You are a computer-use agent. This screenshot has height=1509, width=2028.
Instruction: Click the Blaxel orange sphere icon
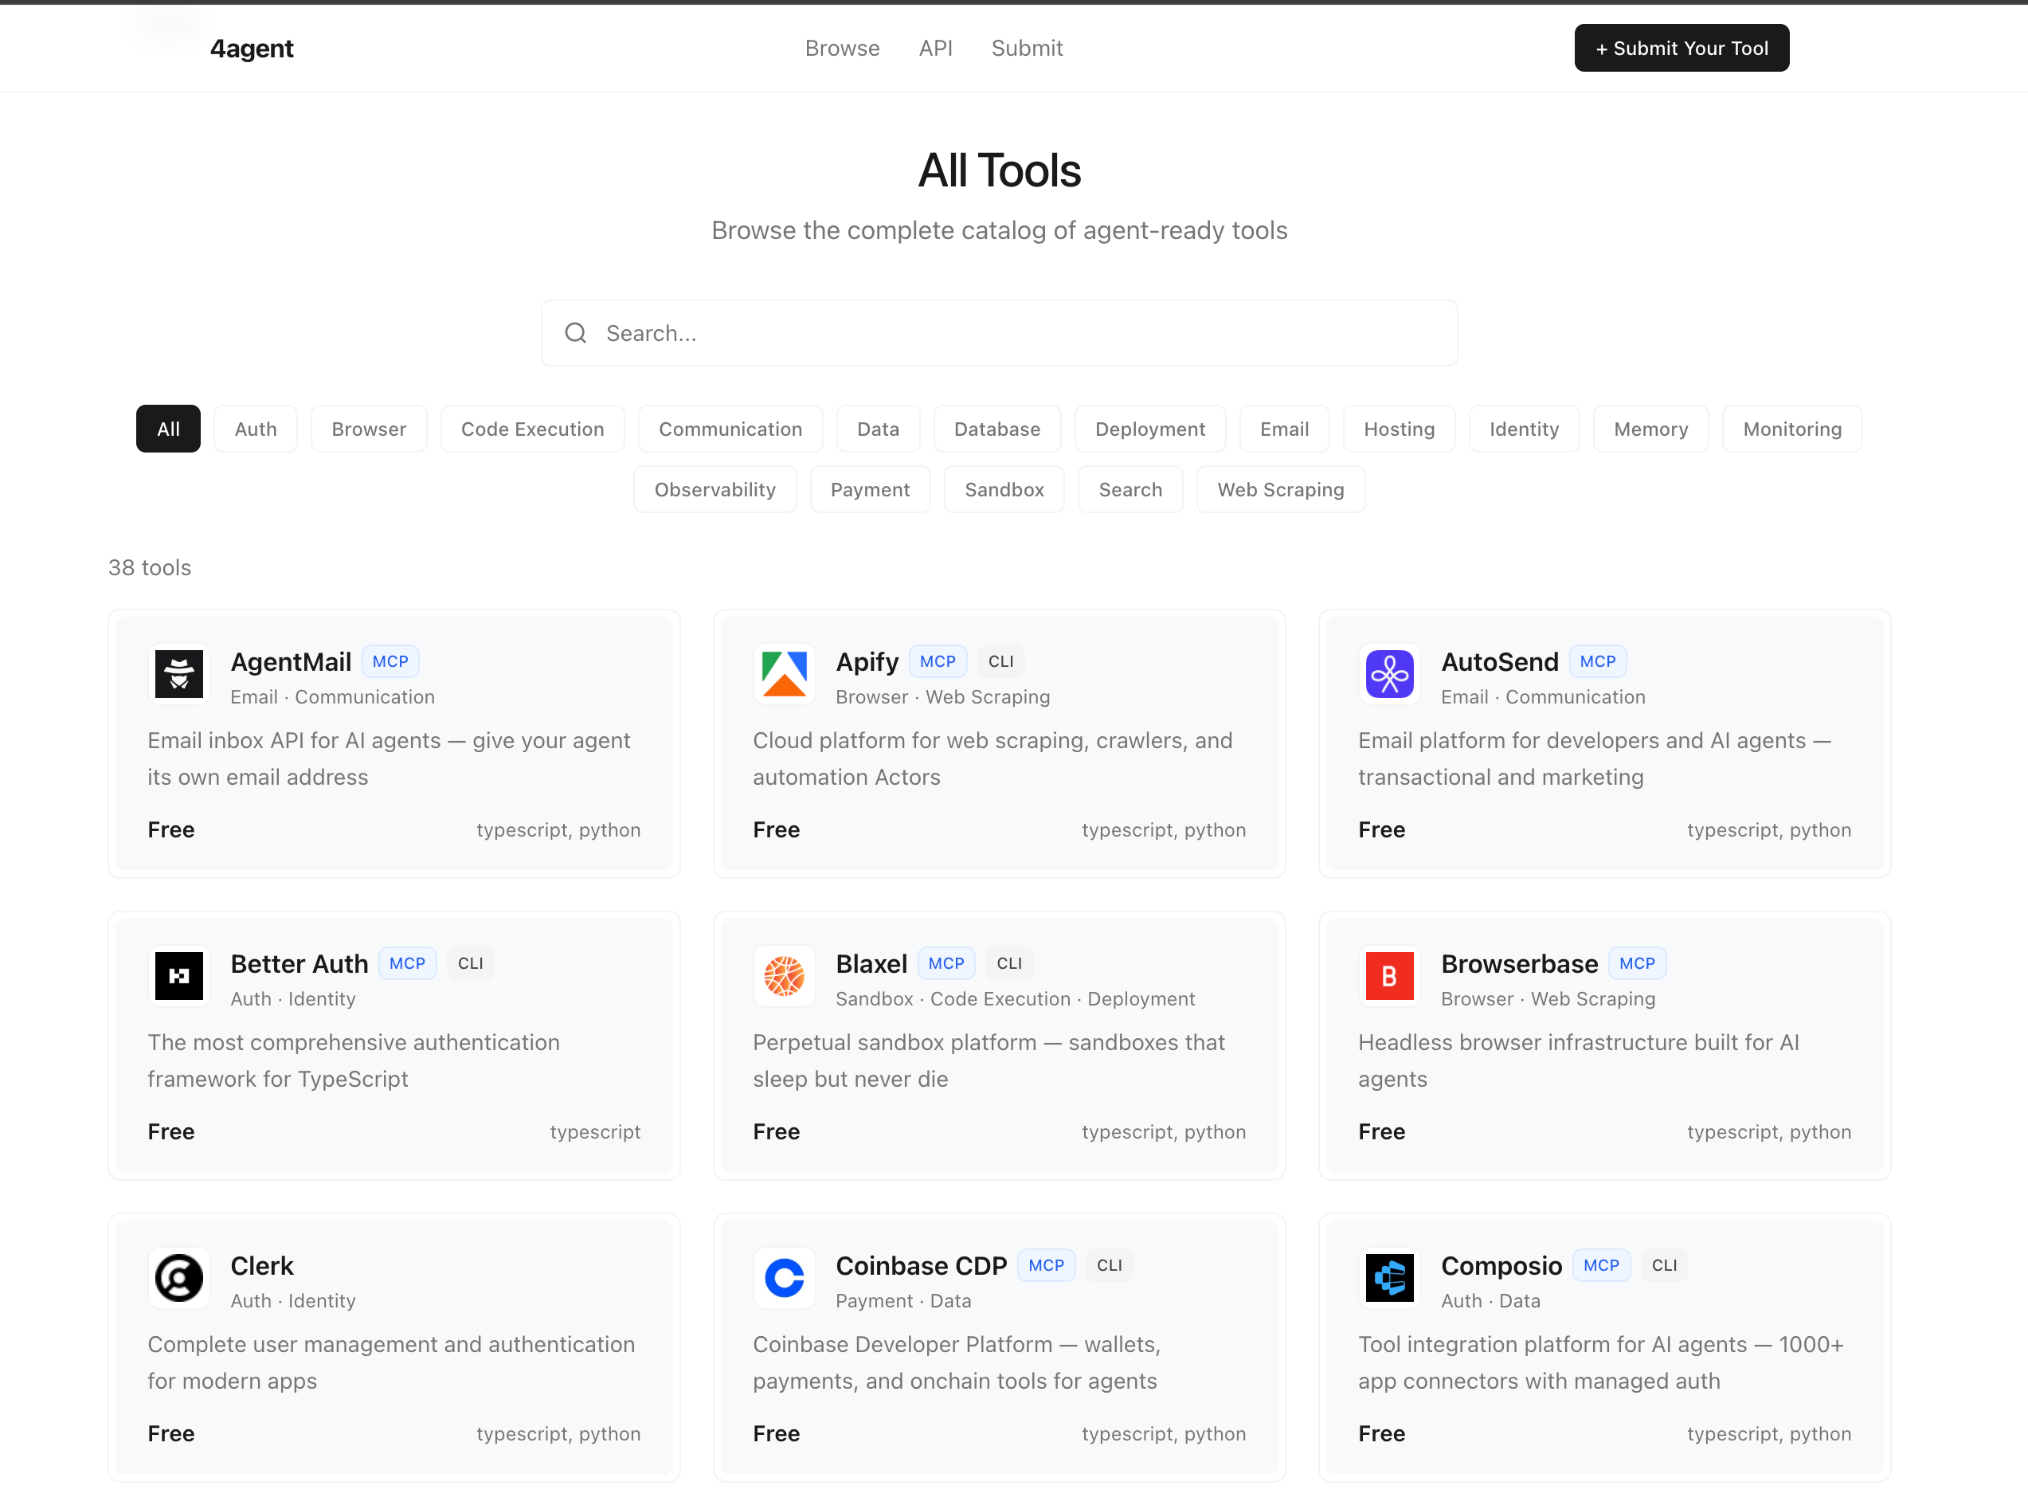coord(784,975)
